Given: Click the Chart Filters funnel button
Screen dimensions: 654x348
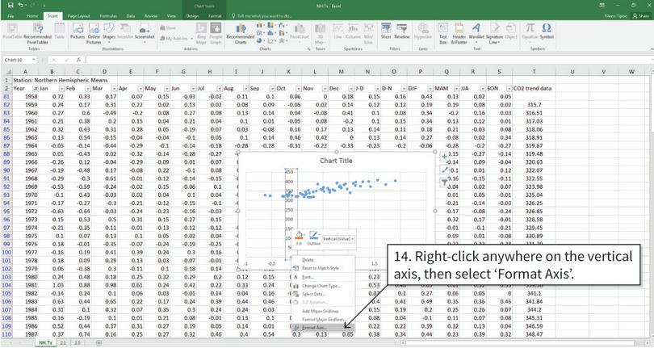Looking at the screenshot, I should point(445,182).
